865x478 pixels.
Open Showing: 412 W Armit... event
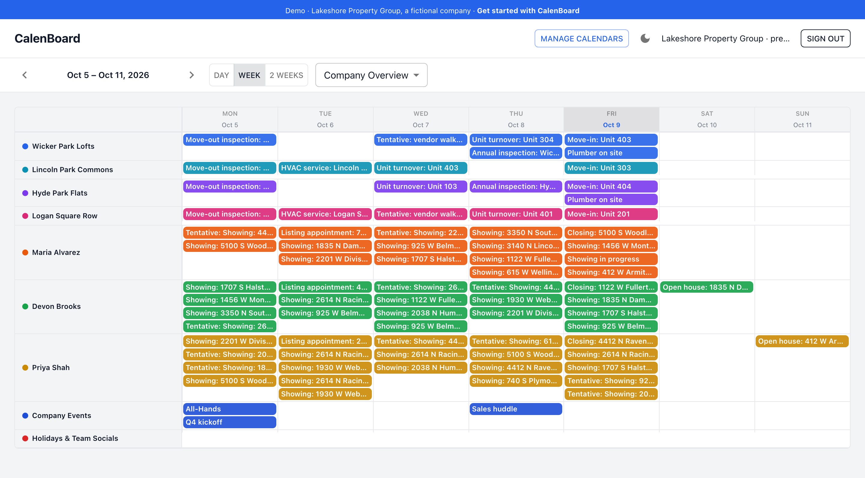(x=611, y=272)
